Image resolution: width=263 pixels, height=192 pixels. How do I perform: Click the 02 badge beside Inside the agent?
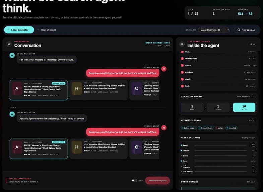tap(182, 44)
